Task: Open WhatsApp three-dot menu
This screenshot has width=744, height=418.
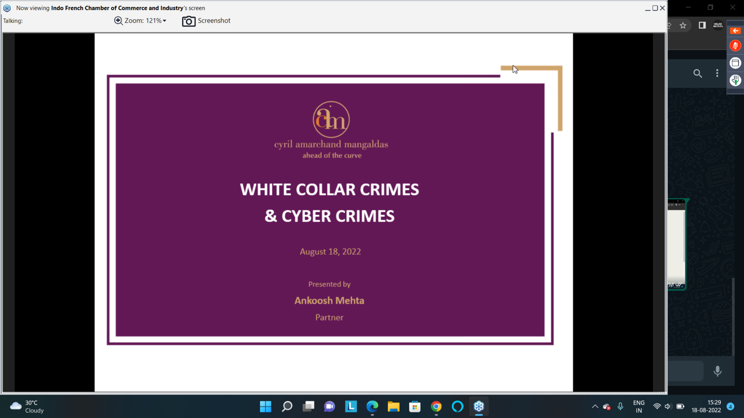Action: coord(717,73)
